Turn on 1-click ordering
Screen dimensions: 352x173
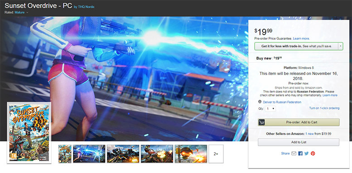click(324, 108)
